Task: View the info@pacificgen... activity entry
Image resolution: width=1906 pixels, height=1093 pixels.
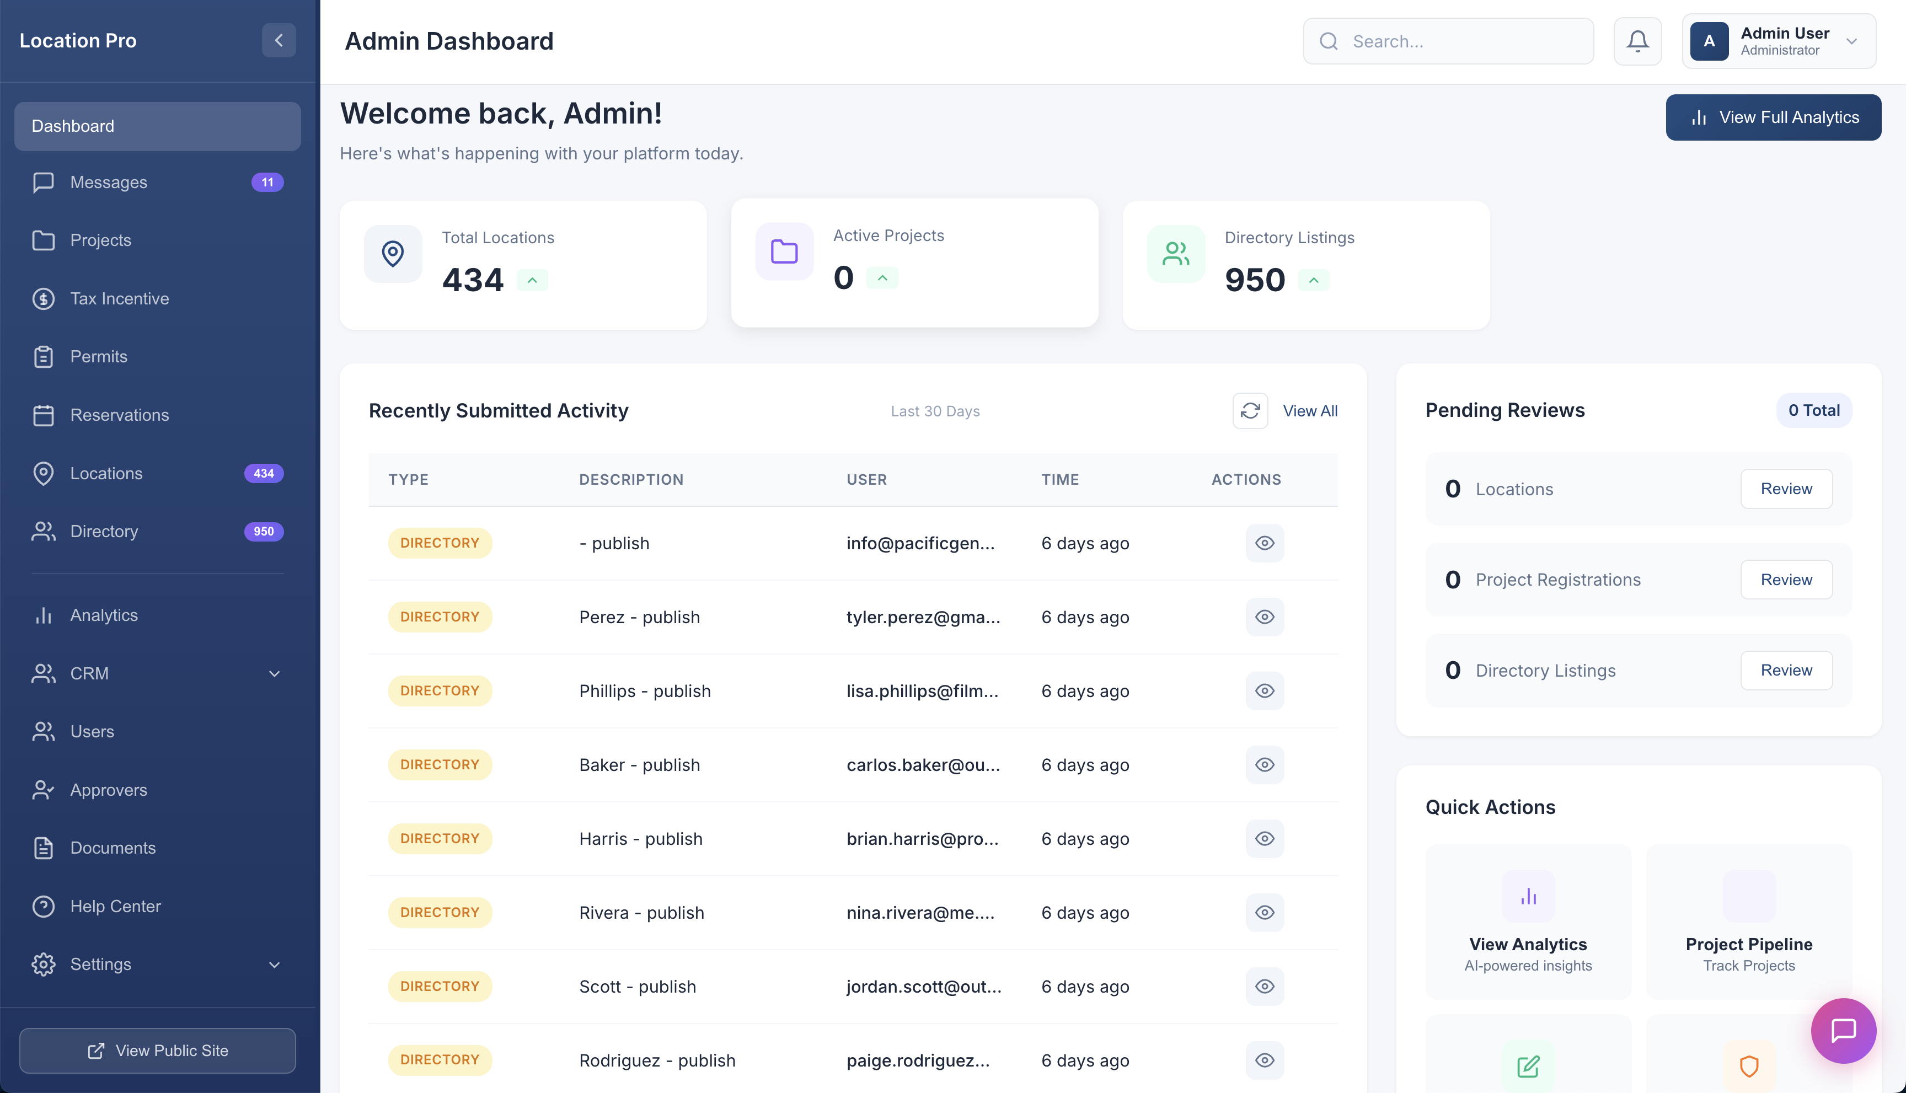Action: [1265, 543]
